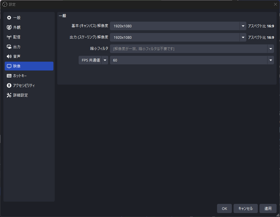The width and height of the screenshot is (280, 217).
Task: Click the OBS logo in title bar
Action: [x=5, y=4]
